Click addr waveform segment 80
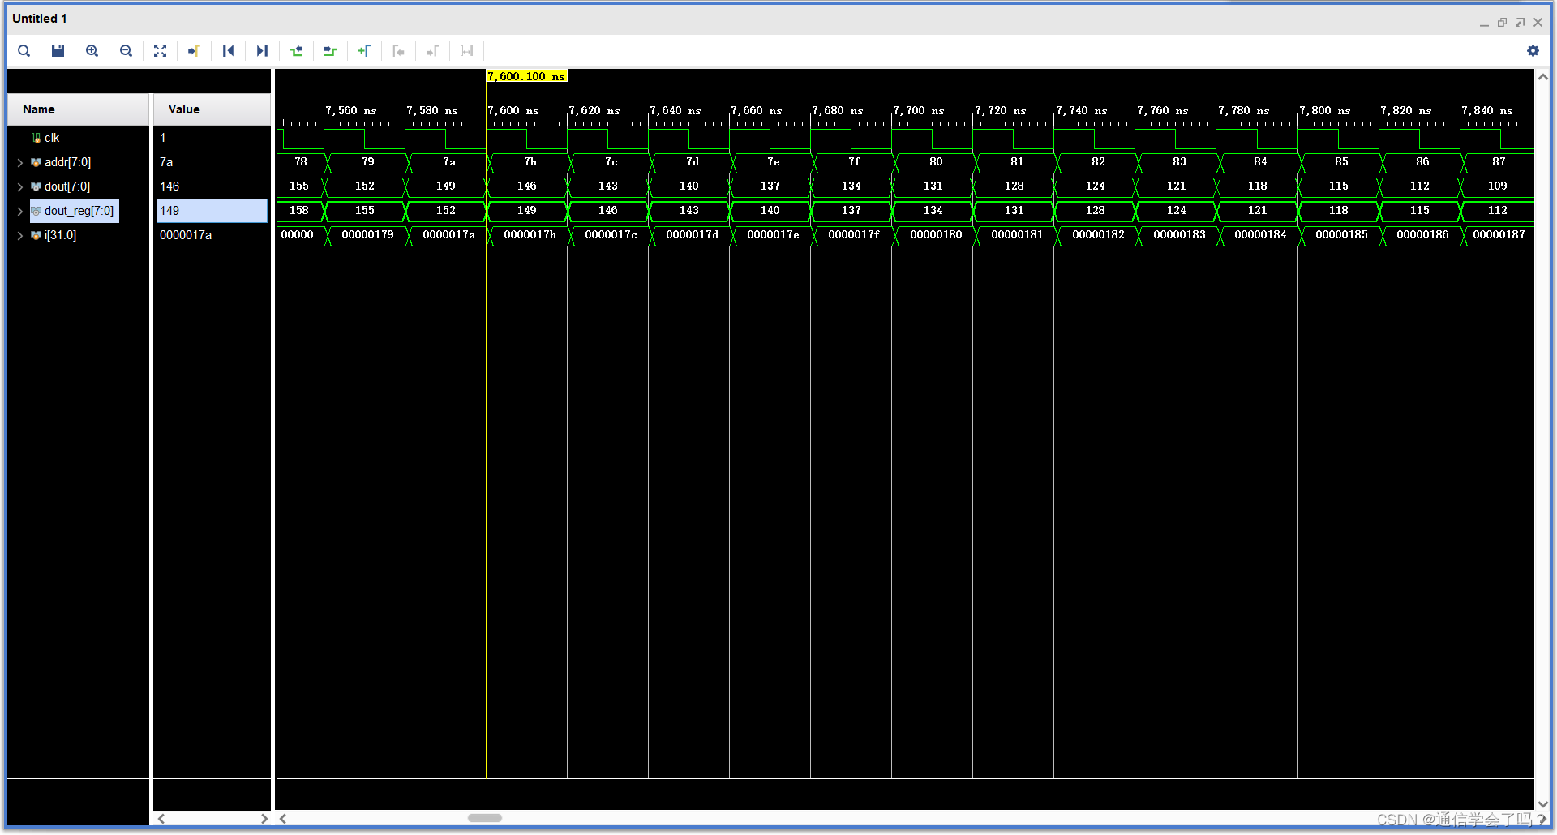The height and width of the screenshot is (835, 1557). 936,162
